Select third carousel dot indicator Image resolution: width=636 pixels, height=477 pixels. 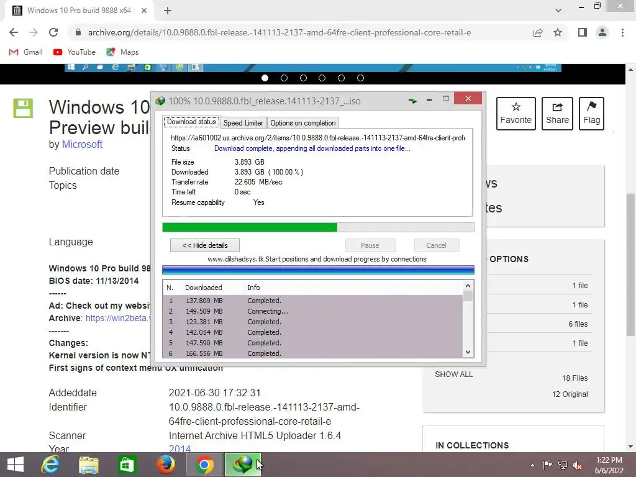pos(303,78)
